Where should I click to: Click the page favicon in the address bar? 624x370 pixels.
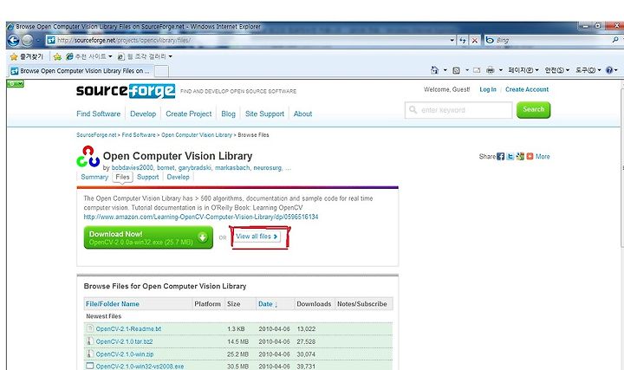[x=50, y=40]
